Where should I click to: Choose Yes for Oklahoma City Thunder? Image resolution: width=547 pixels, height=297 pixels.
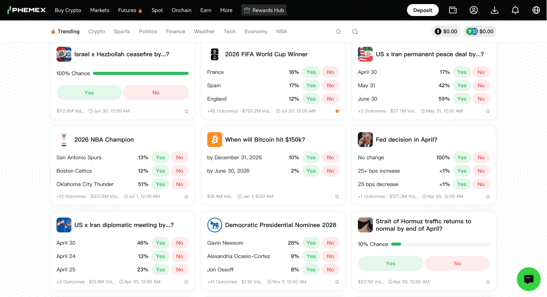pos(160,184)
